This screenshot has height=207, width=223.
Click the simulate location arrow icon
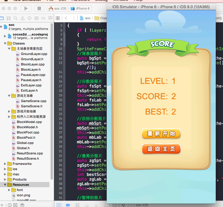(123, 205)
